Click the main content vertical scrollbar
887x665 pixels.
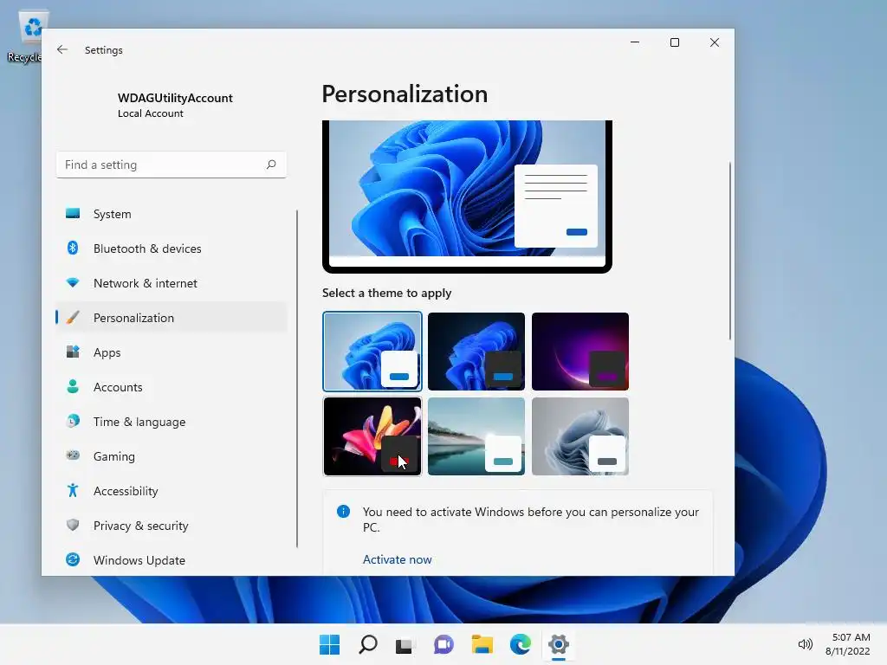[729, 250]
